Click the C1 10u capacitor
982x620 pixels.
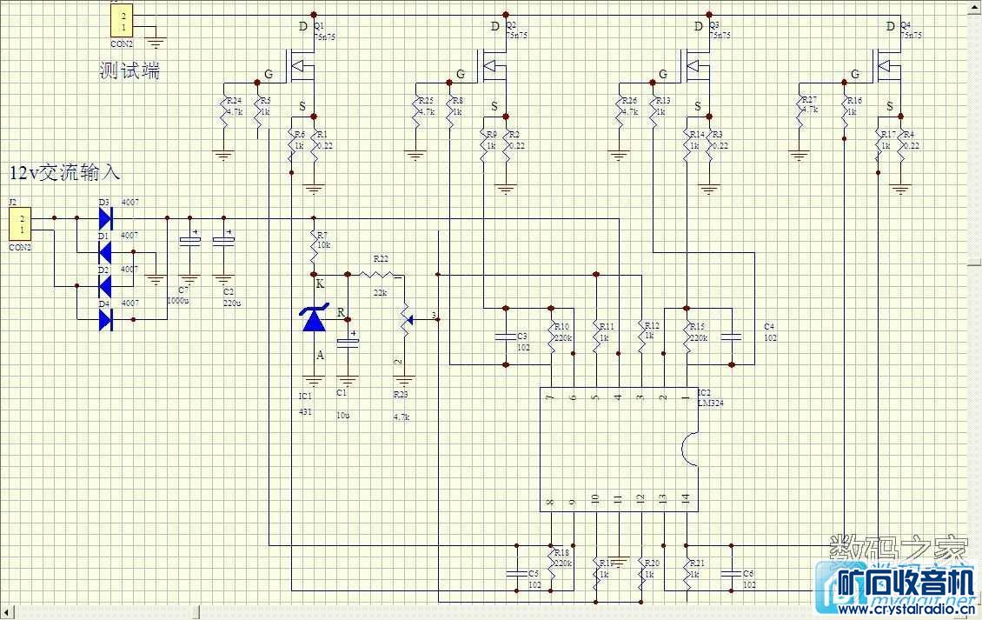347,343
